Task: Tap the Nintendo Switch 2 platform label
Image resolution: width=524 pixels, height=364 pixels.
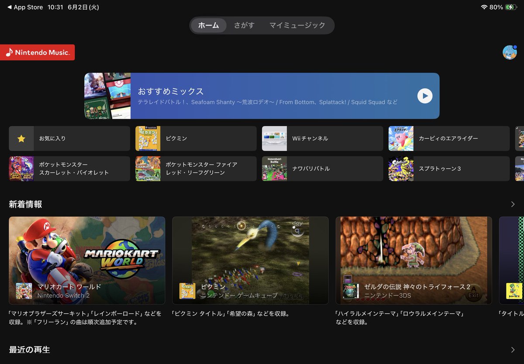Action: (63, 295)
